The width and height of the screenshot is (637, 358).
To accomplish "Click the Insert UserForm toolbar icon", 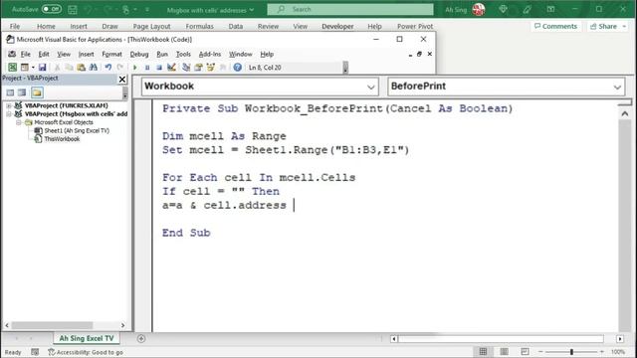I will tap(24, 68).
